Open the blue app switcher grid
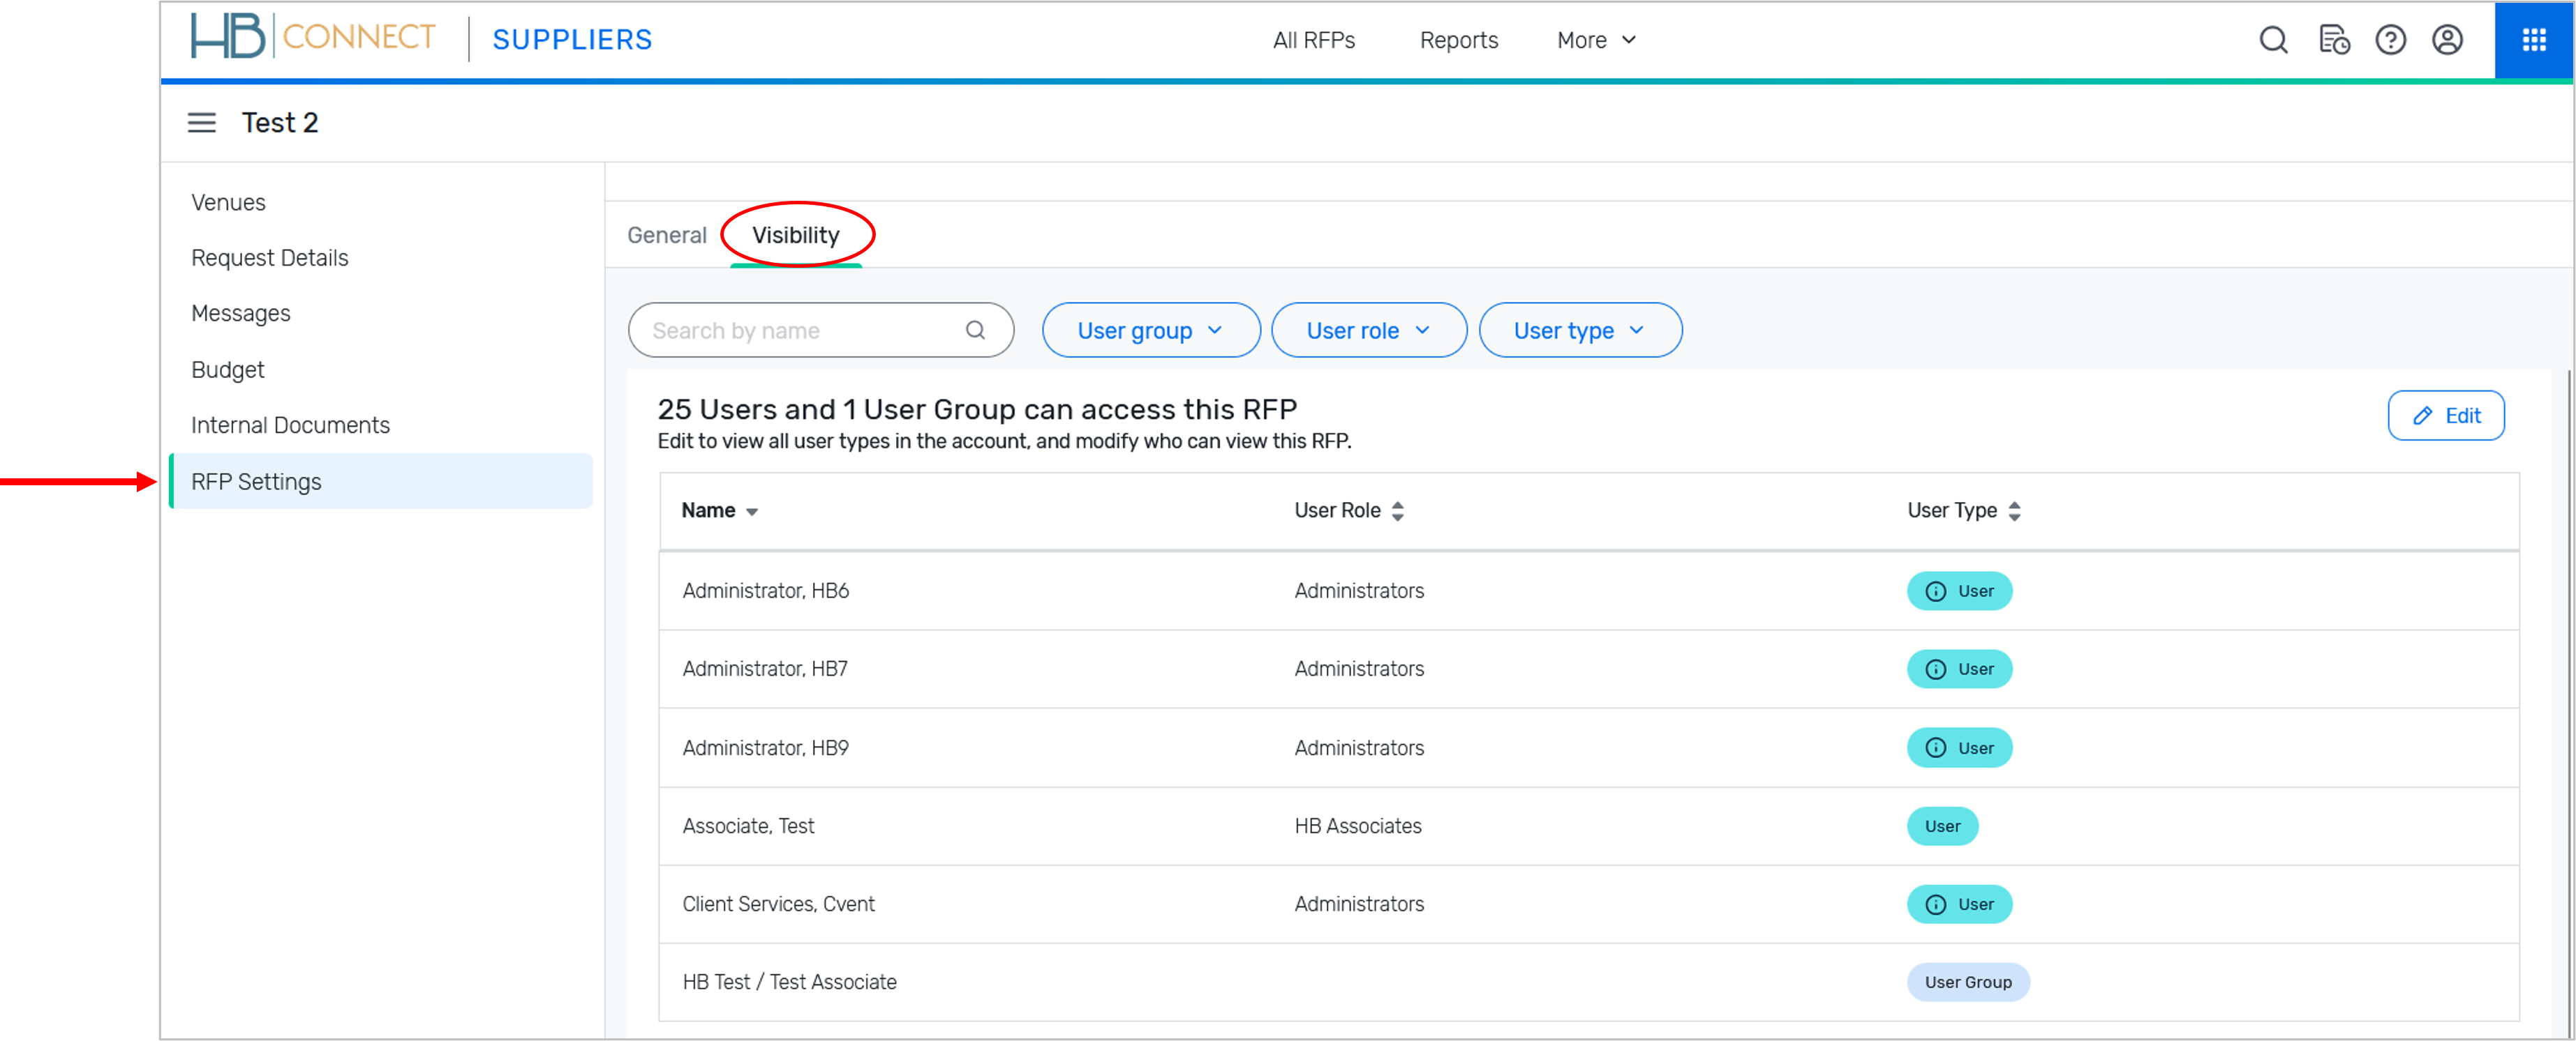 coord(2533,40)
